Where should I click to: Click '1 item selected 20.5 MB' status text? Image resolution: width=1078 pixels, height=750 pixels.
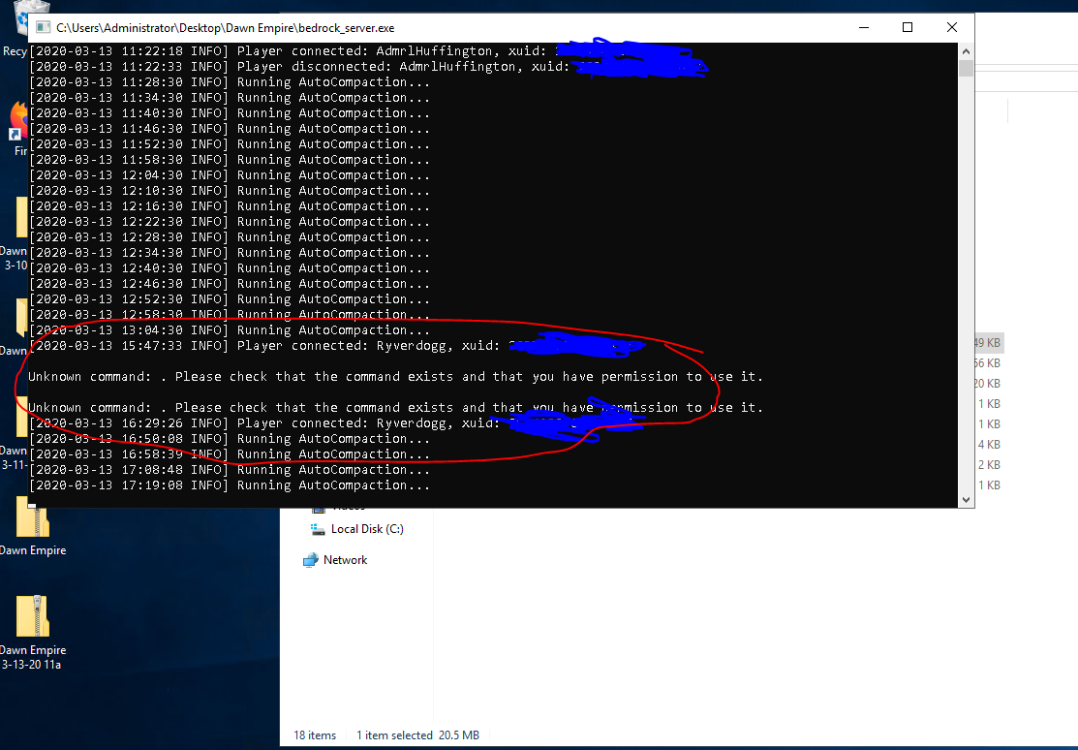[x=418, y=735]
